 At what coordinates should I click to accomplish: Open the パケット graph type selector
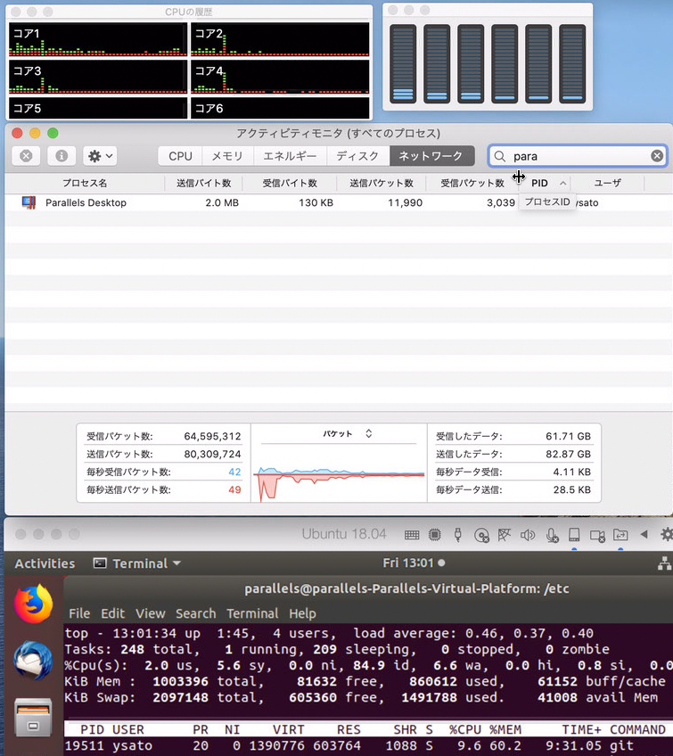coord(347,434)
